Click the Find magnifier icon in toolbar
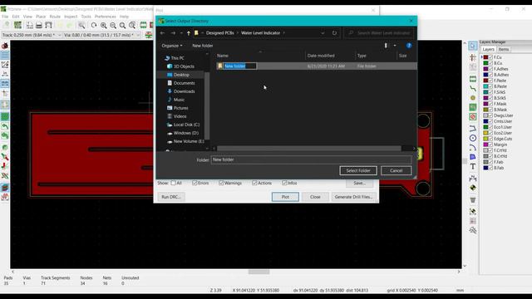The image size is (532, 299). click(81, 25)
